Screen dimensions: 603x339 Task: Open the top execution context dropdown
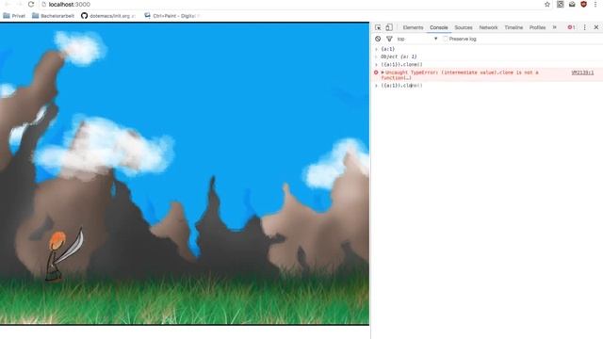click(x=417, y=39)
